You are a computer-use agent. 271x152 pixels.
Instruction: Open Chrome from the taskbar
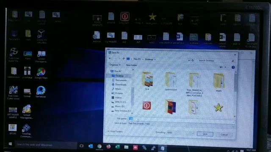point(100,147)
